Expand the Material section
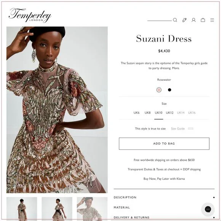Image resolution: width=221 pixels, height=221 pixels. click(x=164, y=207)
